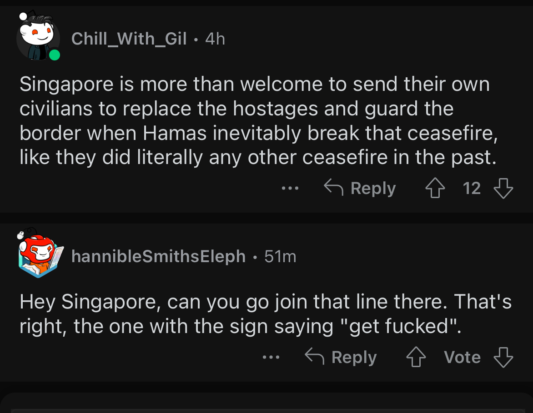
Task: Downvote hannibleSmithsEleph's comment
Action: point(503,357)
